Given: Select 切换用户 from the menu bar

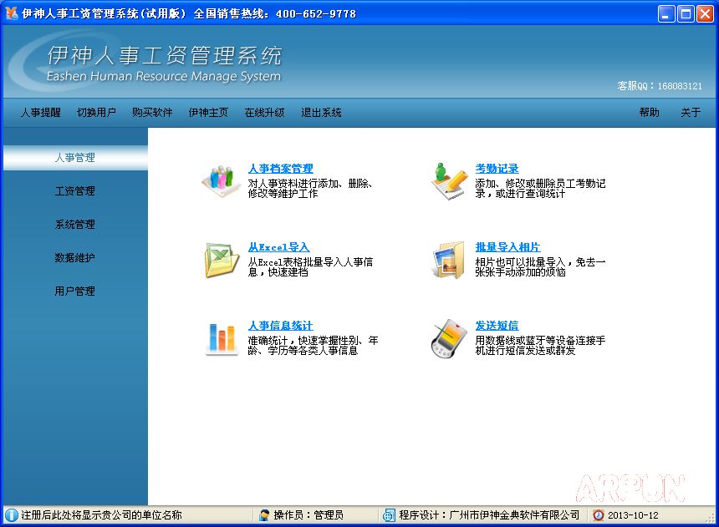Looking at the screenshot, I should pos(96,112).
